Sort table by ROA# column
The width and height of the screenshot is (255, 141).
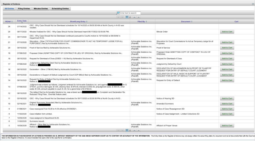pyautogui.click(x=8, y=22)
